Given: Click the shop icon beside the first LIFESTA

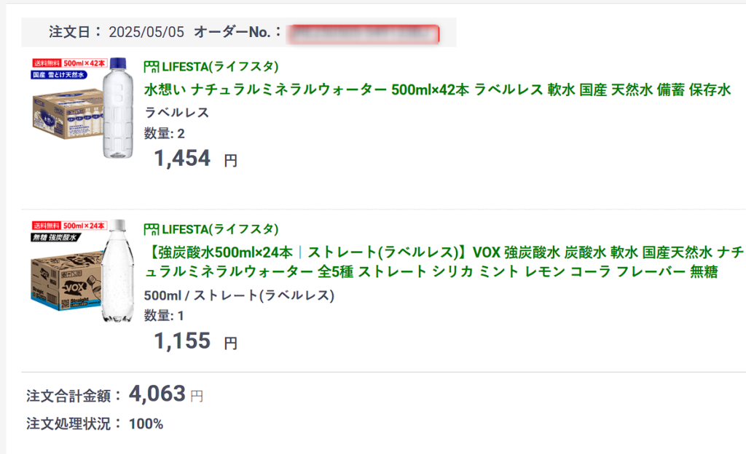Looking at the screenshot, I should pyautogui.click(x=152, y=67).
